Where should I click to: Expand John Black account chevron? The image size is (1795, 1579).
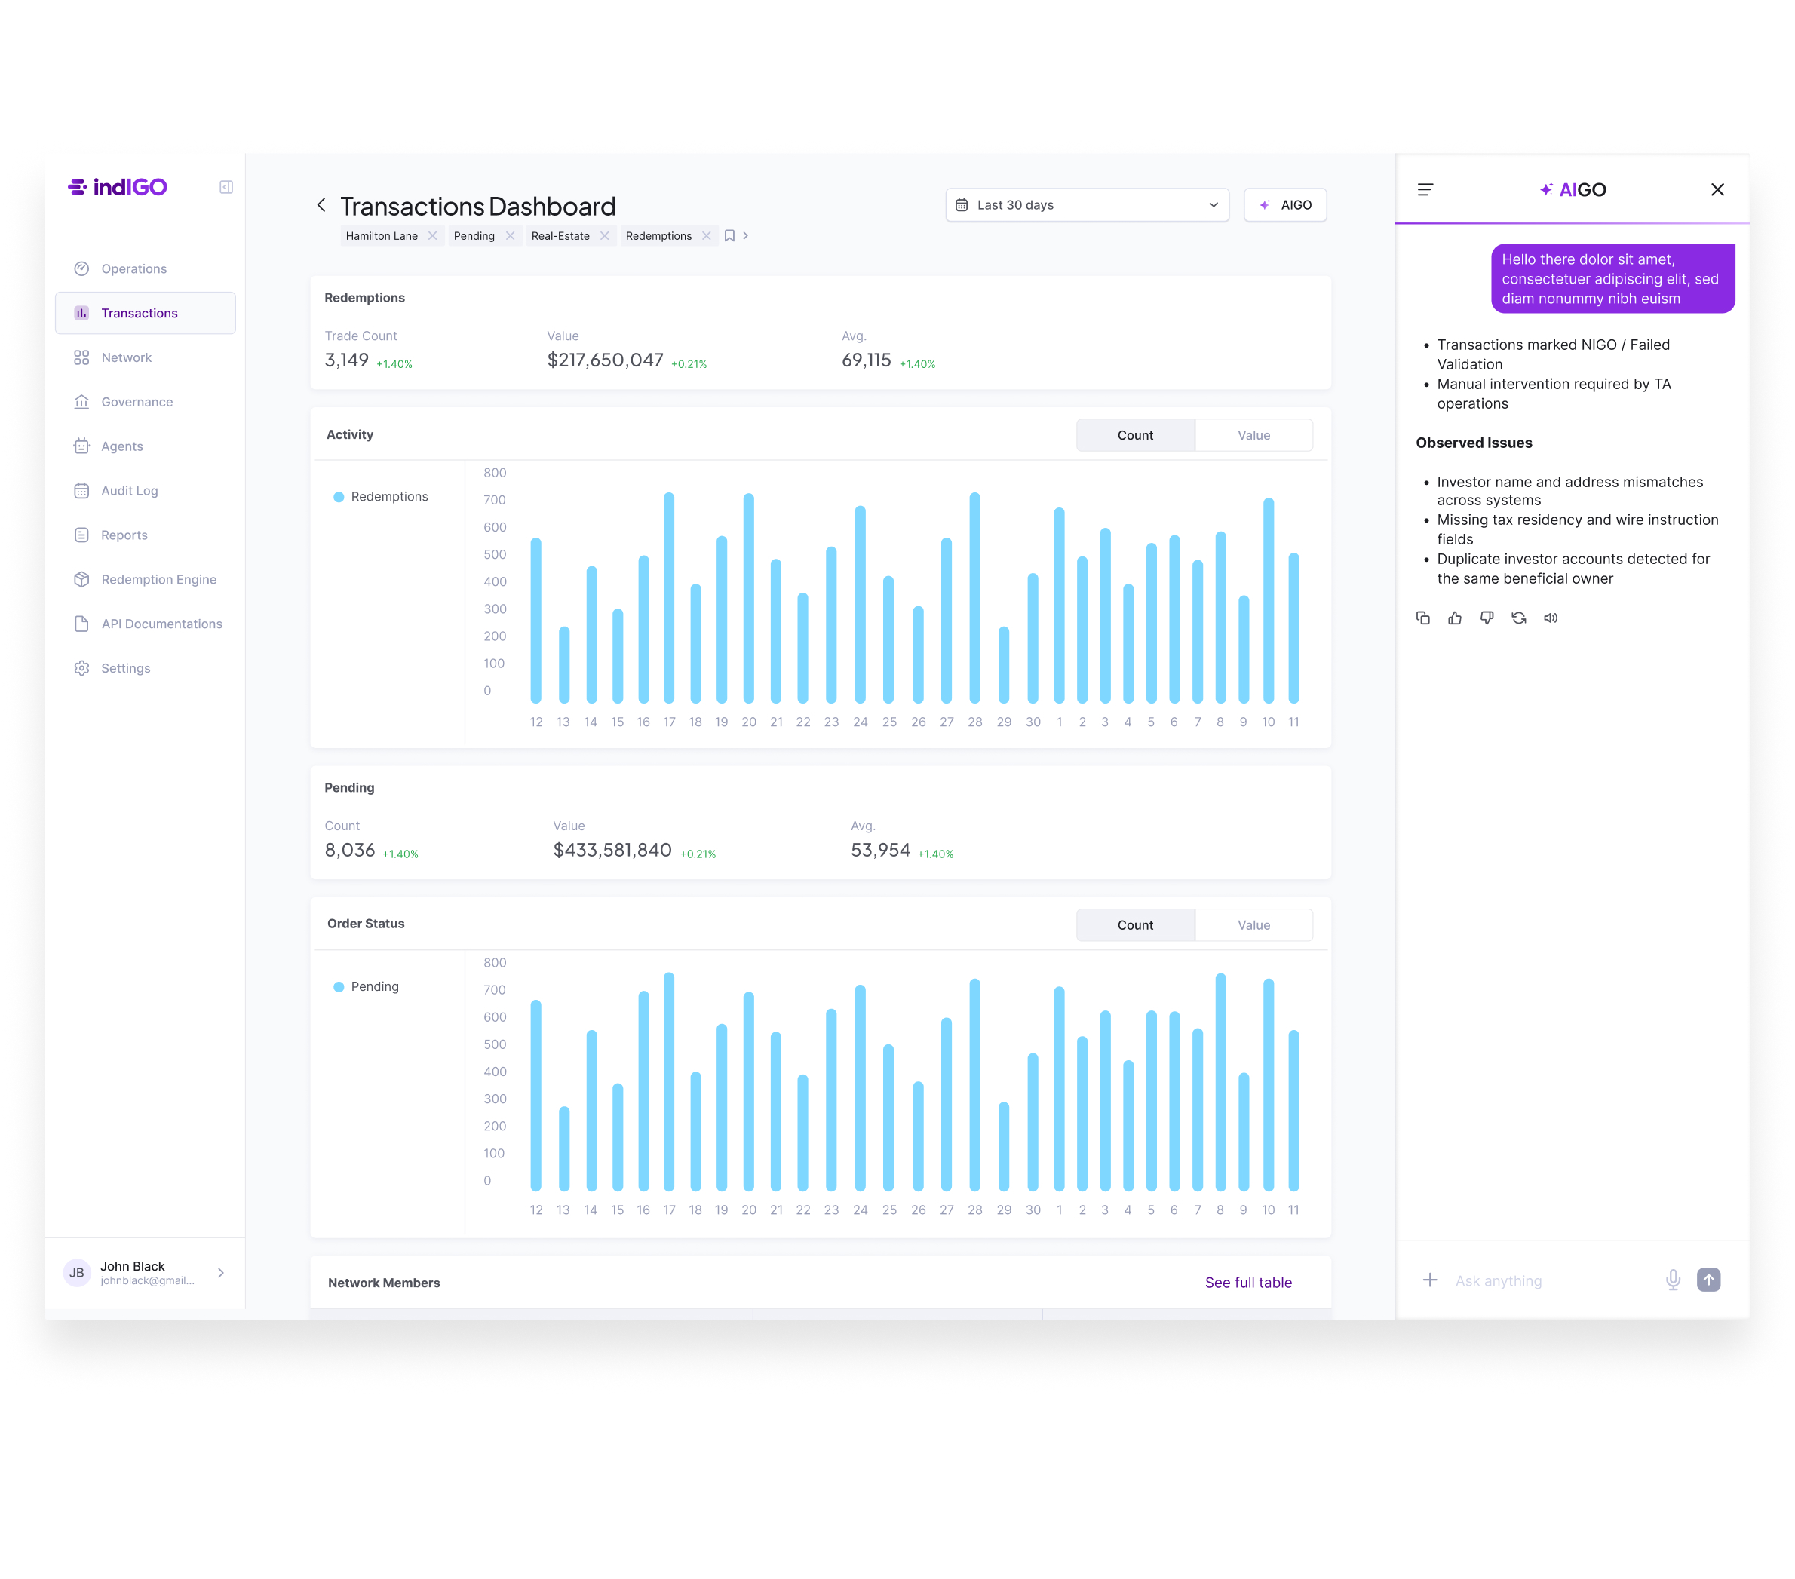tap(220, 1274)
